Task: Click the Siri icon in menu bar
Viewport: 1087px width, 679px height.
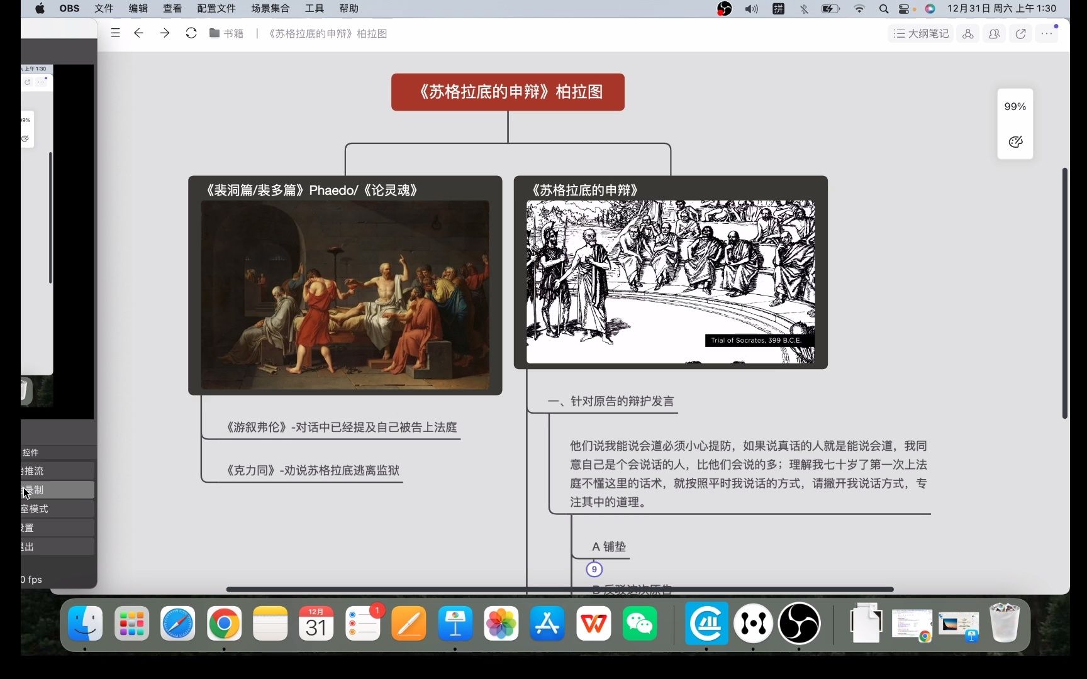Action: click(x=930, y=9)
